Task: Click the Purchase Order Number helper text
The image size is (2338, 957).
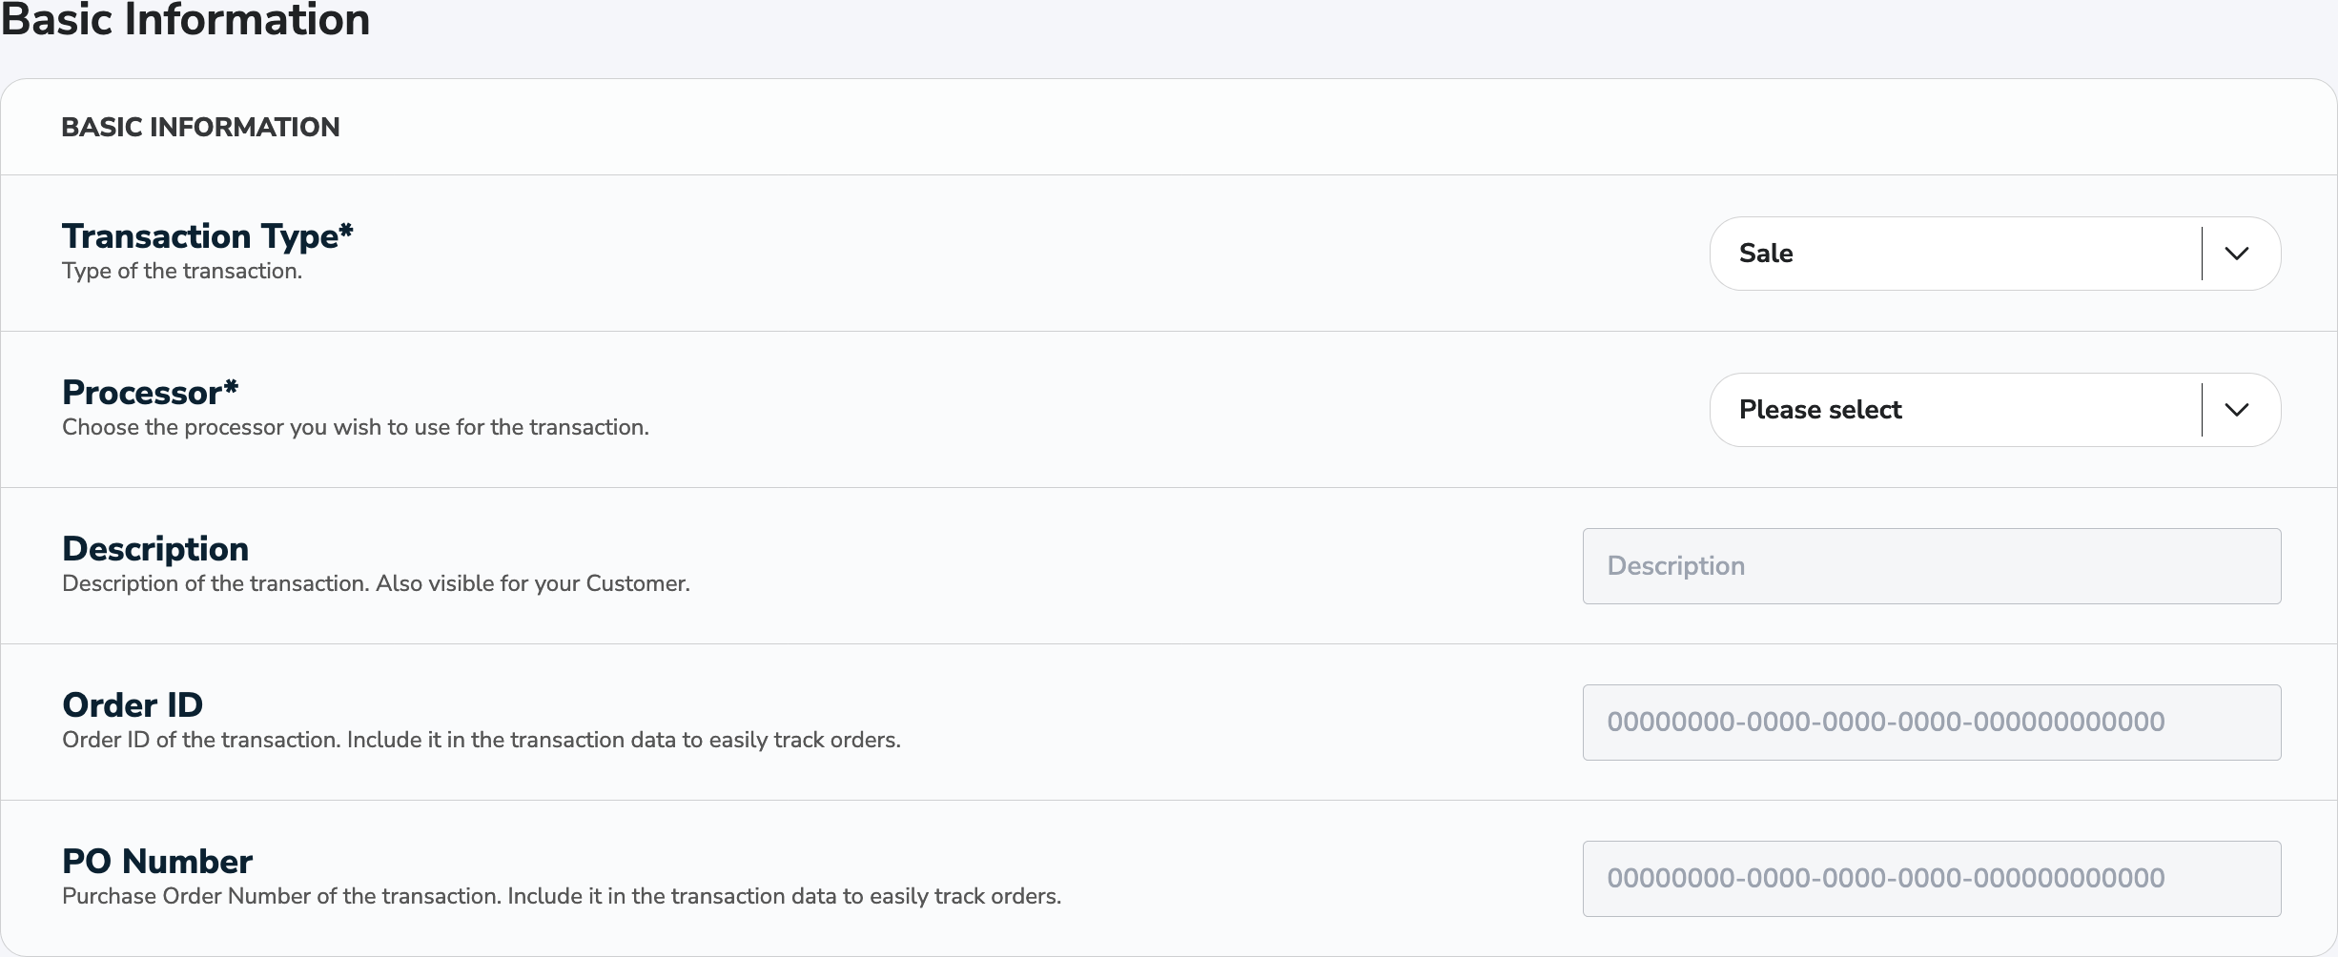Action: (x=561, y=896)
